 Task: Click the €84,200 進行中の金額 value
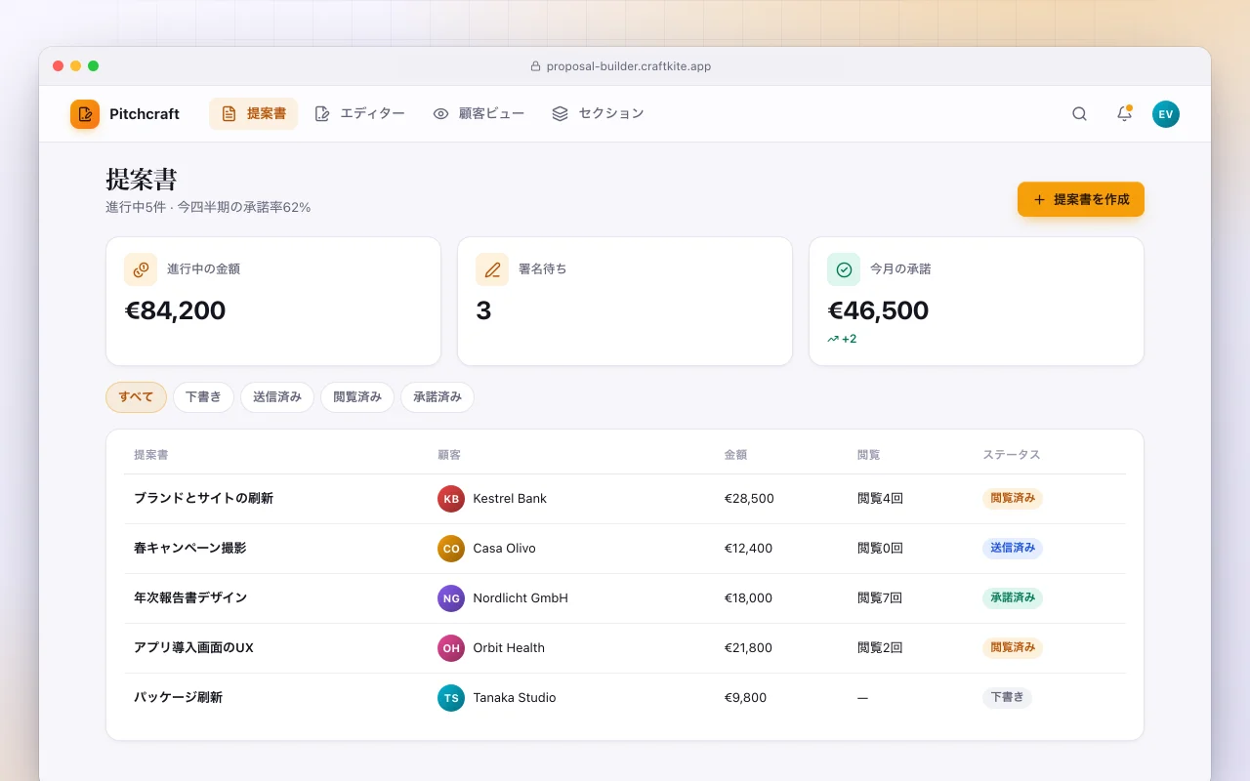click(x=176, y=311)
